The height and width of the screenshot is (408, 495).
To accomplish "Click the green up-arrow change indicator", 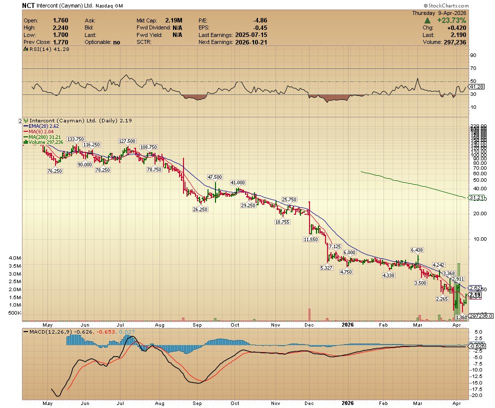I will click(427, 20).
